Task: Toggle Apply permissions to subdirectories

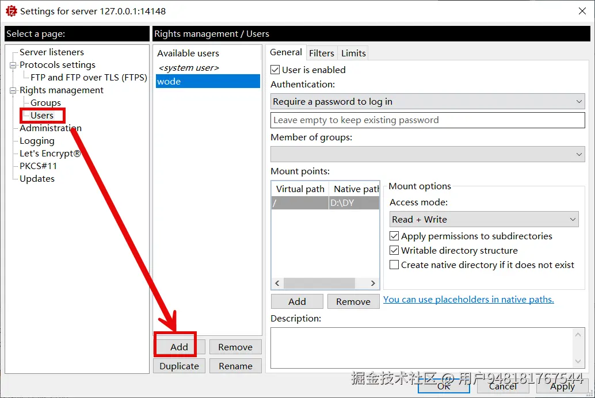Action: click(x=394, y=236)
